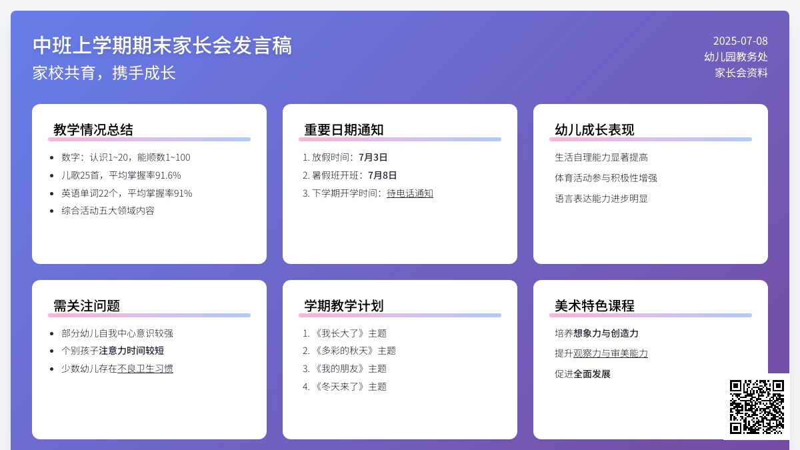The height and width of the screenshot is (450, 800).
Task: Click the card heading 美术特色课程
Action: [x=595, y=306]
